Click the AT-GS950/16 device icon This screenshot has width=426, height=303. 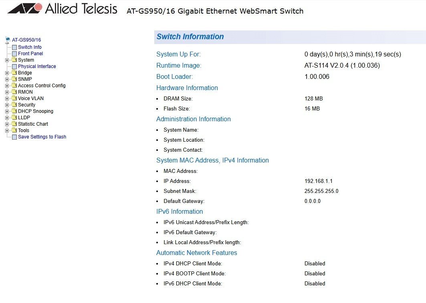[8, 40]
